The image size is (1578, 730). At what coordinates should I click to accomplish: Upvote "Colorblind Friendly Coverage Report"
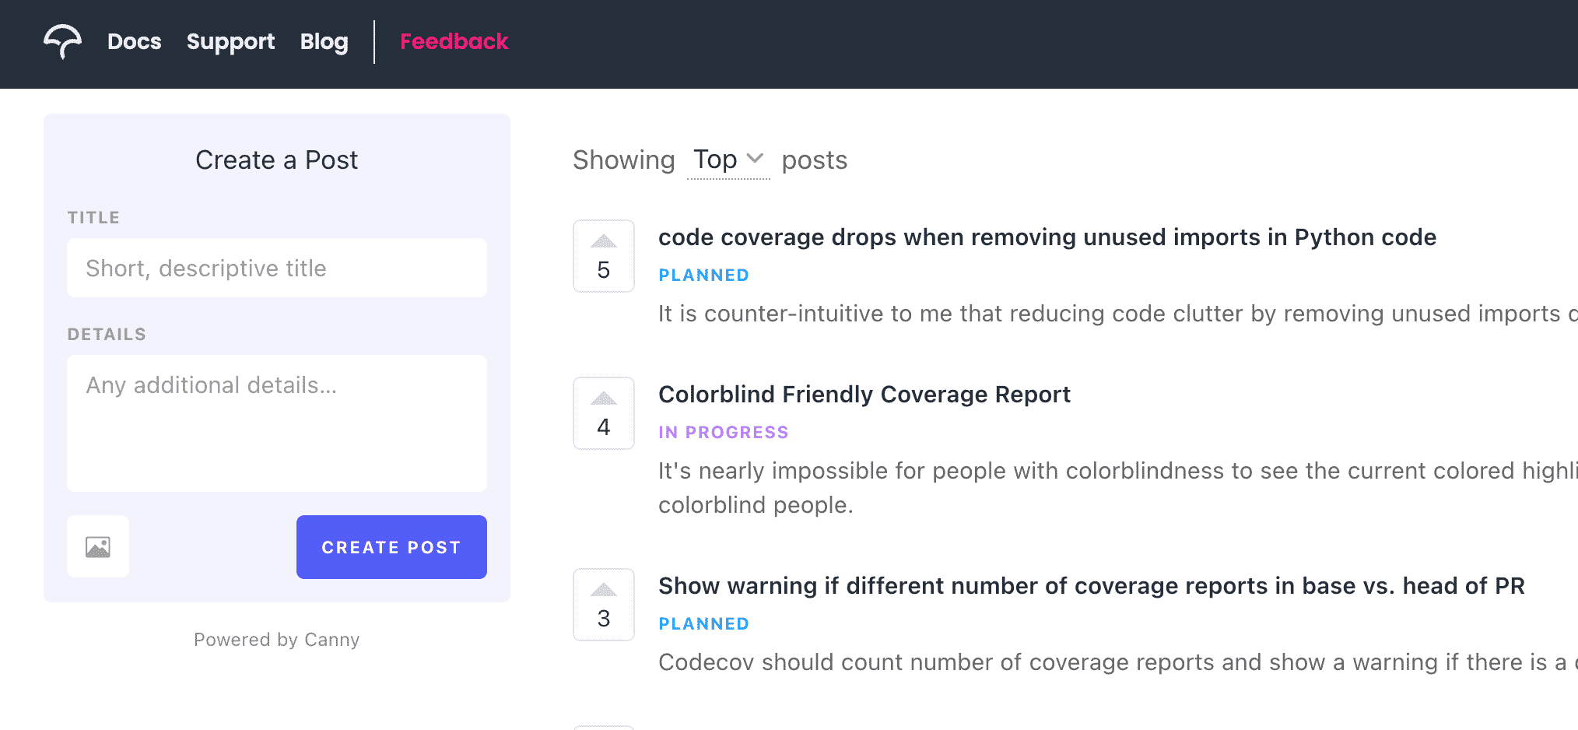pos(603,413)
